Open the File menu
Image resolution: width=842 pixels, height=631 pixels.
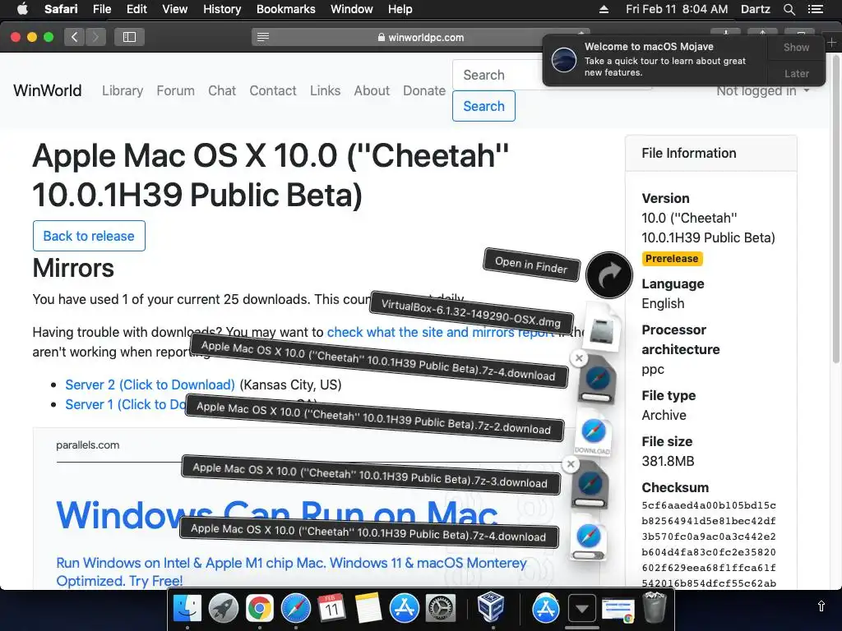(101, 9)
